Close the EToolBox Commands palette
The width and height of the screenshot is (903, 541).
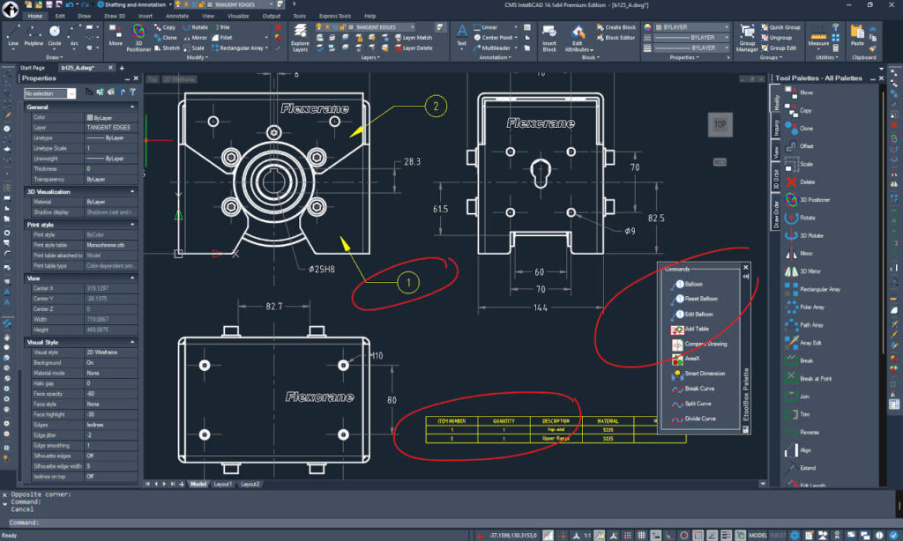pyautogui.click(x=746, y=268)
